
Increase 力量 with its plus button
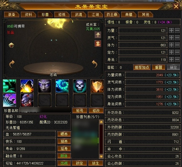(x=171, y=31)
